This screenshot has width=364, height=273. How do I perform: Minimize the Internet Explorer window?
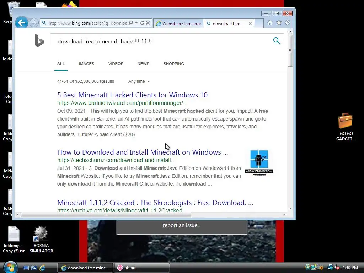tap(266, 14)
